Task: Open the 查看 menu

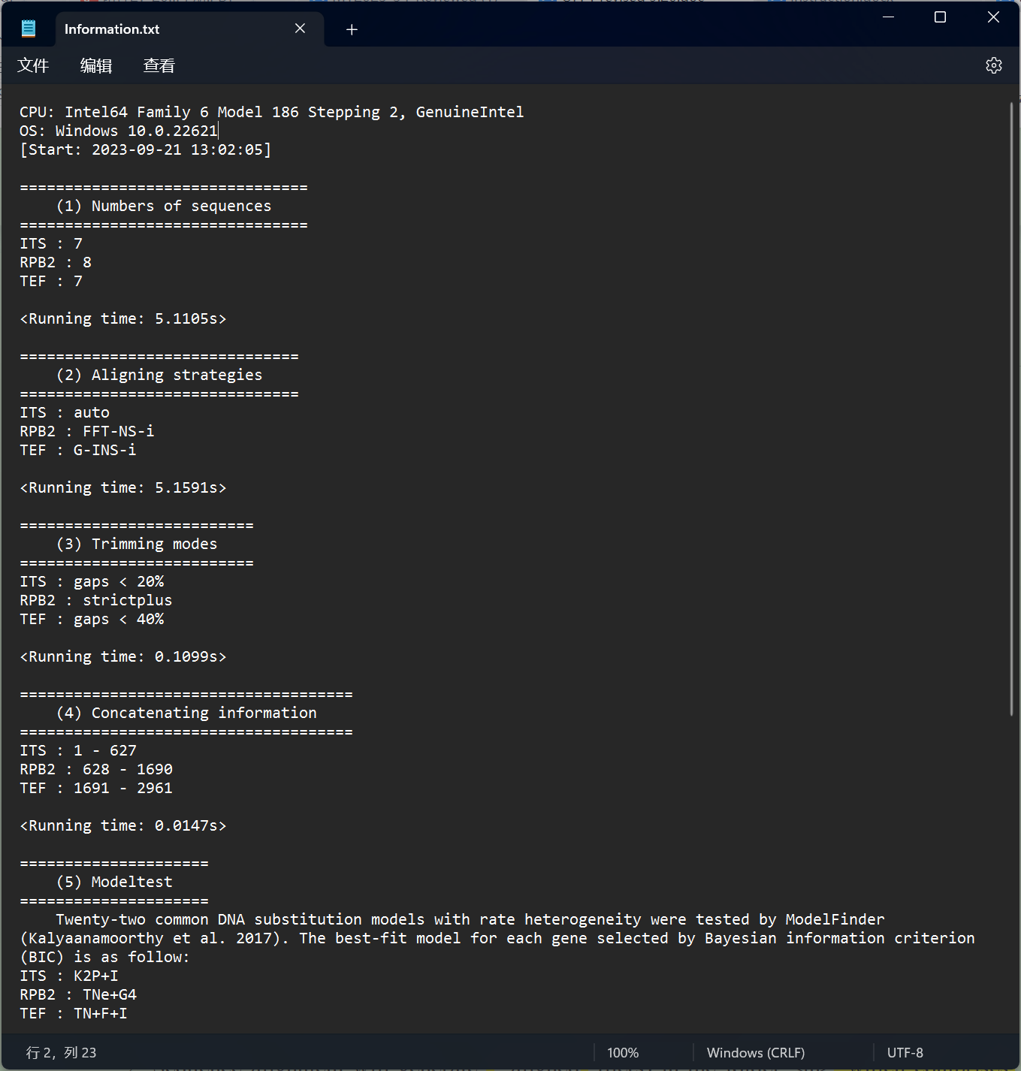Action: (159, 66)
